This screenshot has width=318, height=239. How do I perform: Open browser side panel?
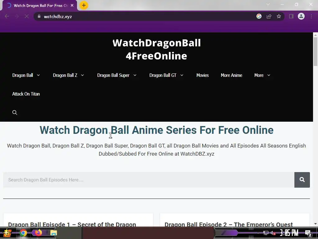tap(291, 16)
